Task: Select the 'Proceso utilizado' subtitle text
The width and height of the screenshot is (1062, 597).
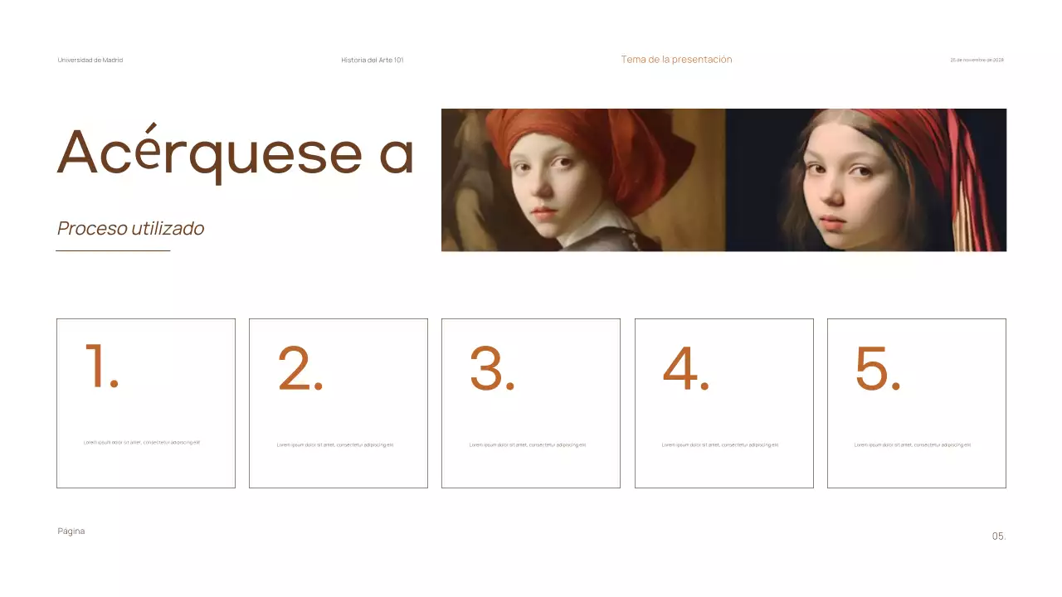Action: [x=130, y=228]
